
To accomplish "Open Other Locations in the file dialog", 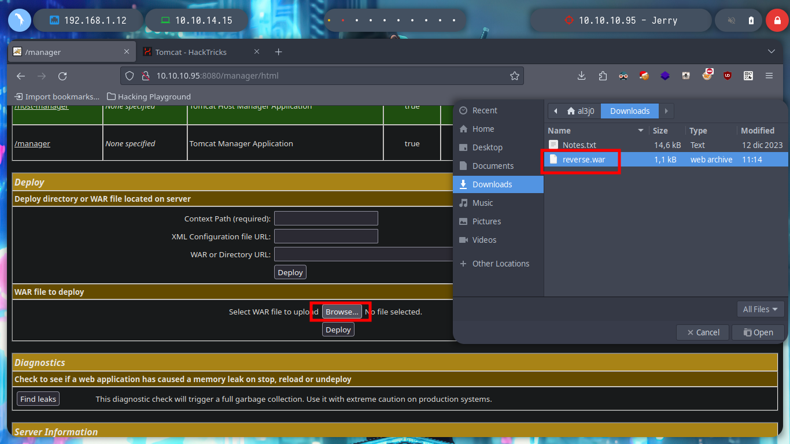I will coord(499,264).
